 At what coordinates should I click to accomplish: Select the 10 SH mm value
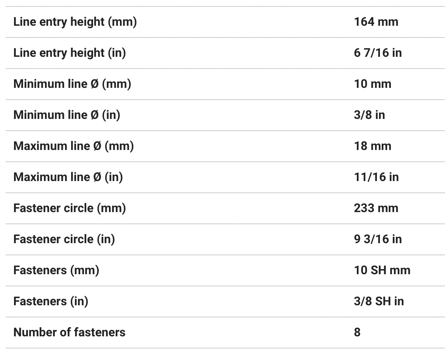pyautogui.click(x=382, y=270)
